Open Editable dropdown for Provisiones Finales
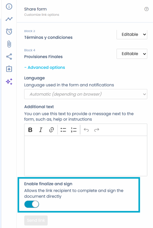Viewport: 153px width, 228px height. (132, 54)
